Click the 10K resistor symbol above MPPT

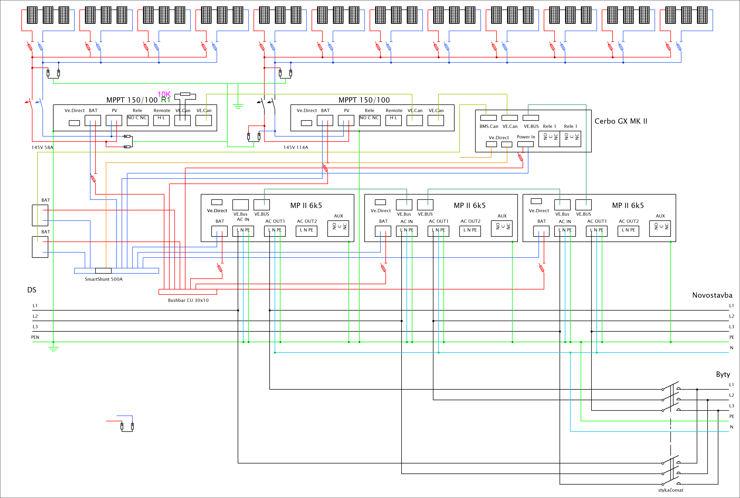185,94
